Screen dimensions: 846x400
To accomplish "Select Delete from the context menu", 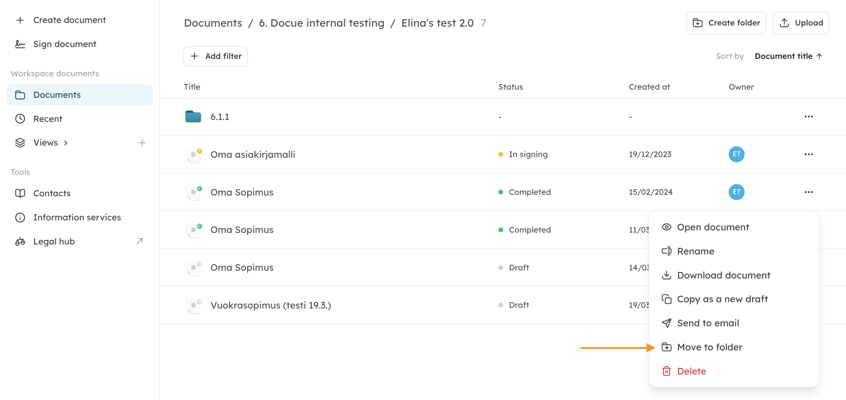I will pyautogui.click(x=691, y=371).
